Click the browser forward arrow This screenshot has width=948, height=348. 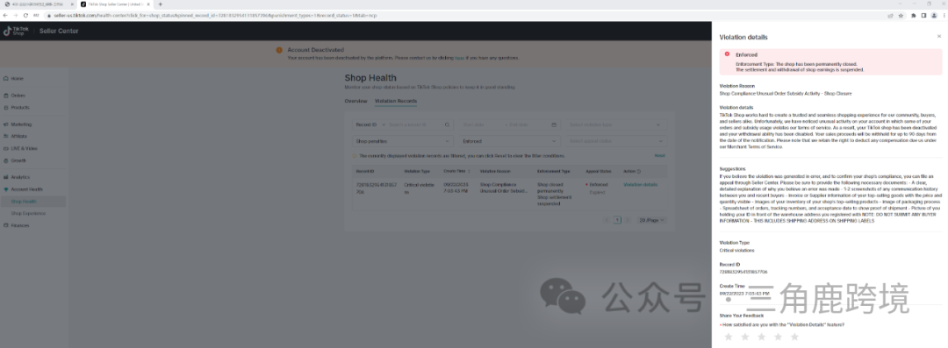click(15, 15)
